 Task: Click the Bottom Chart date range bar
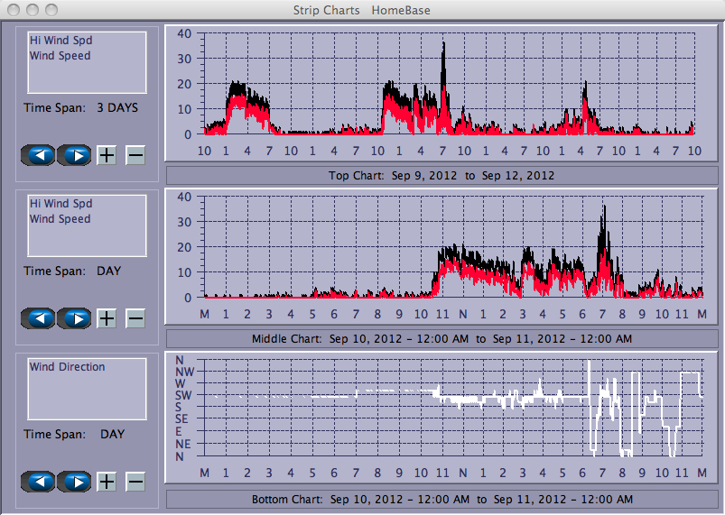tap(442, 499)
